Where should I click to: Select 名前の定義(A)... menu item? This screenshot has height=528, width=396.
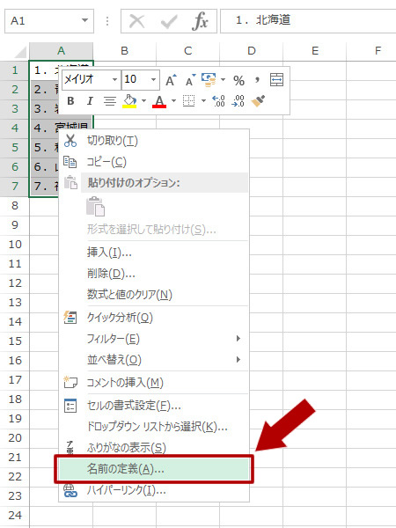(154, 469)
